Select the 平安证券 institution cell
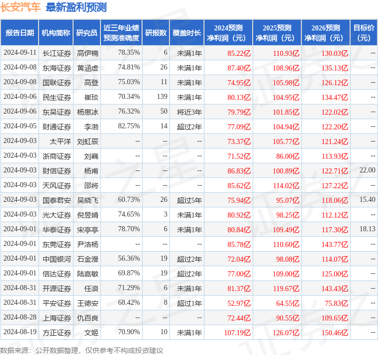The image size is (378, 355). pyautogui.click(x=57, y=303)
